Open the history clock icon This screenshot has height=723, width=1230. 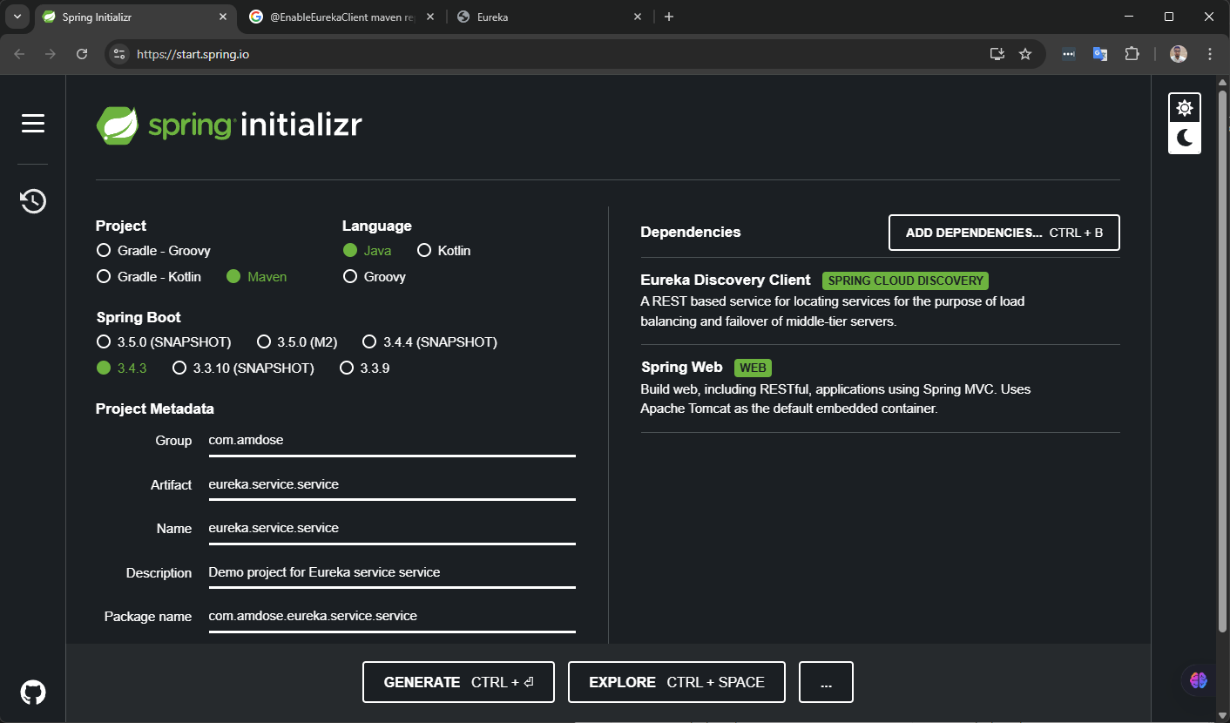33,201
